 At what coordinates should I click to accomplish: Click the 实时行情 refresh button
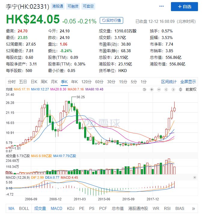111,20
